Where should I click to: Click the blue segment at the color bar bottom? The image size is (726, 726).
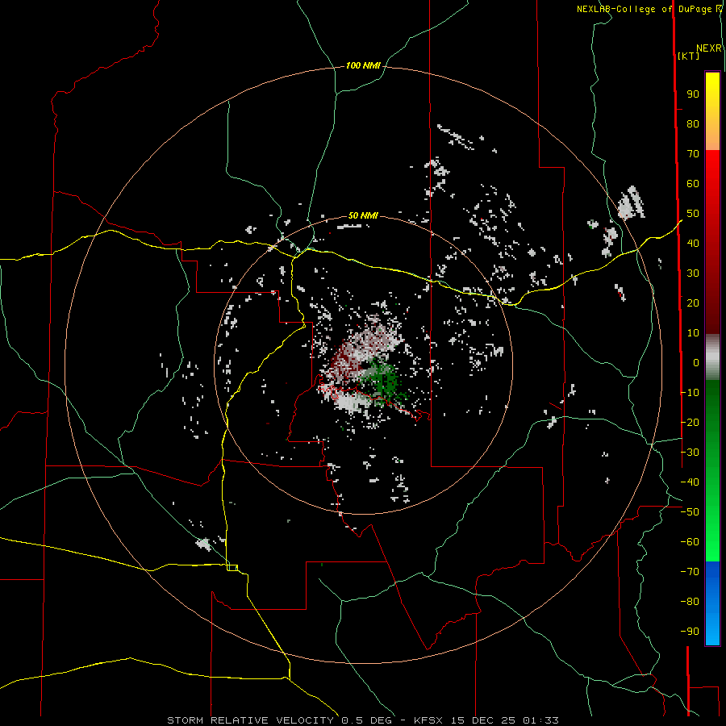pos(712,603)
